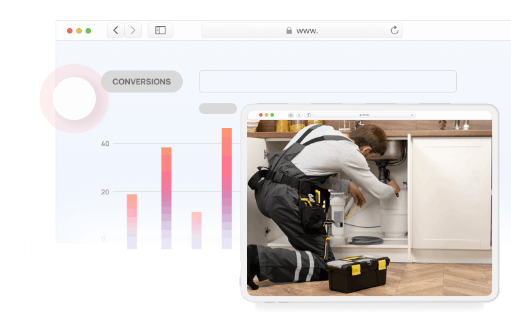Click the forward arrow in main browser toolbar

pos(133,30)
